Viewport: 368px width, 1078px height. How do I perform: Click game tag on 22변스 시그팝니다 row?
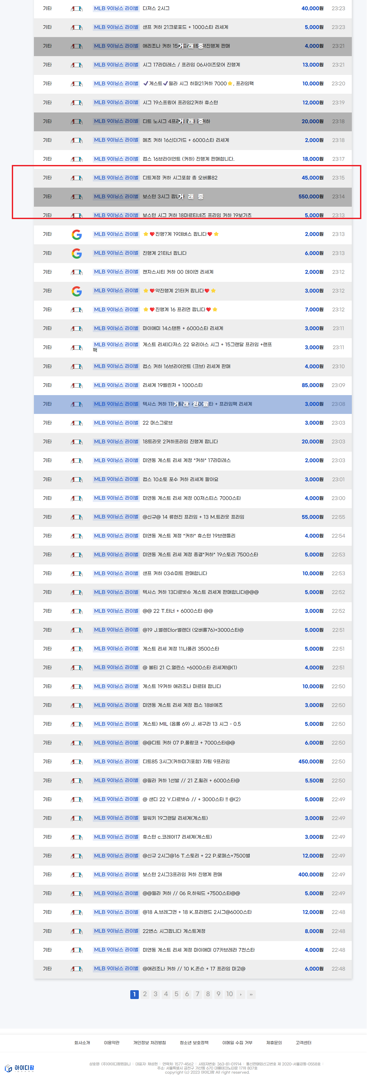[x=116, y=931]
